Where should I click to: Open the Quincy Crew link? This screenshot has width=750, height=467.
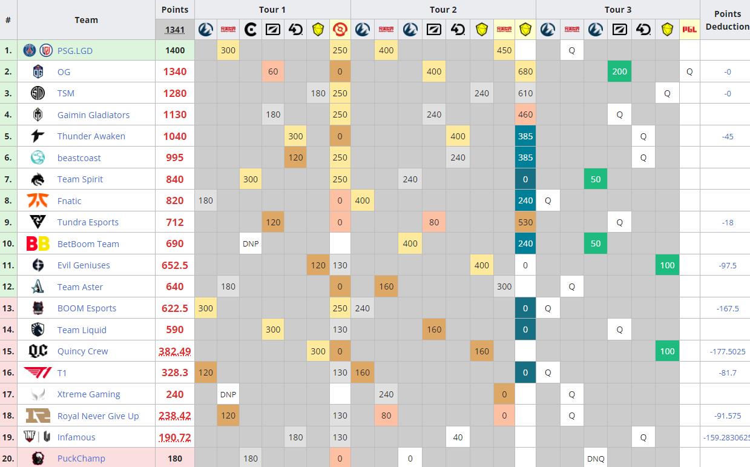[82, 351]
